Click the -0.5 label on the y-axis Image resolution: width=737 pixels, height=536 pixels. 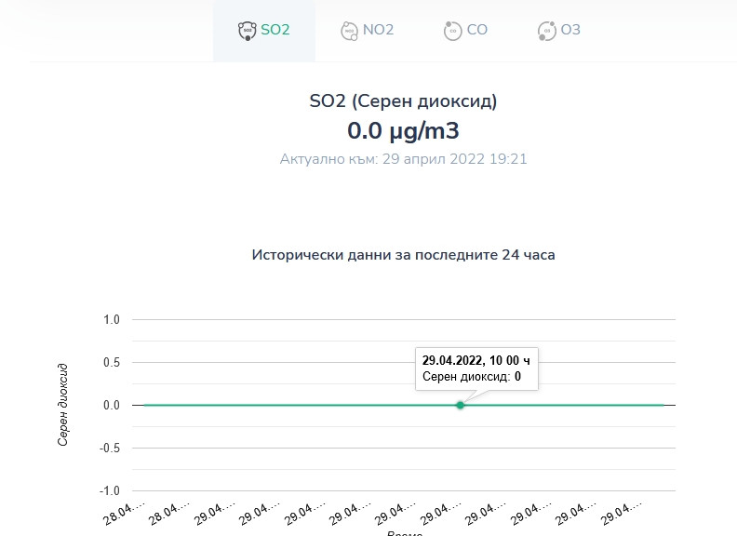(110, 448)
